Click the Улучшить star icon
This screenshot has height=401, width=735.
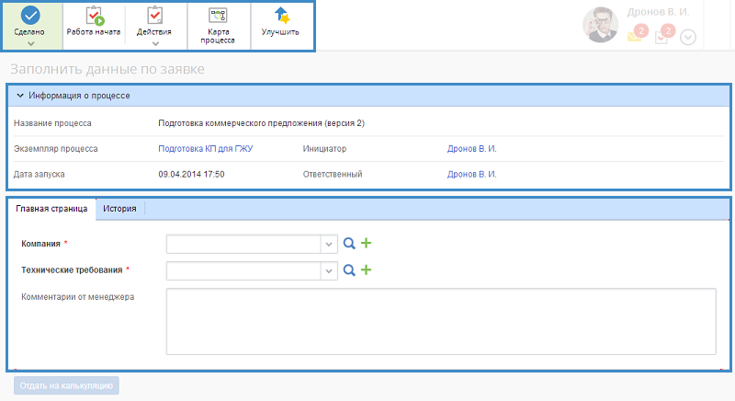pos(280,16)
